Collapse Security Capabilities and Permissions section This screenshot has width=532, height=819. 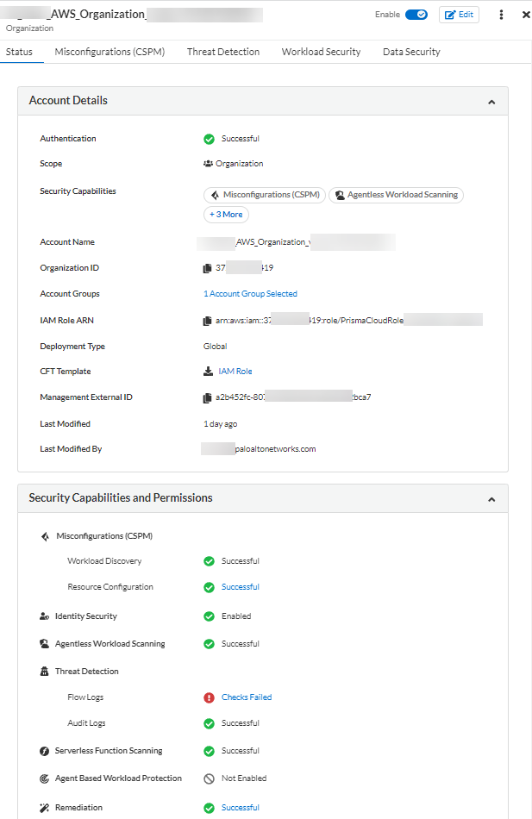tap(491, 499)
